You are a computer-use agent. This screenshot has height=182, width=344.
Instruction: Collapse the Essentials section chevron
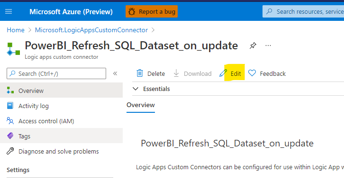click(136, 89)
